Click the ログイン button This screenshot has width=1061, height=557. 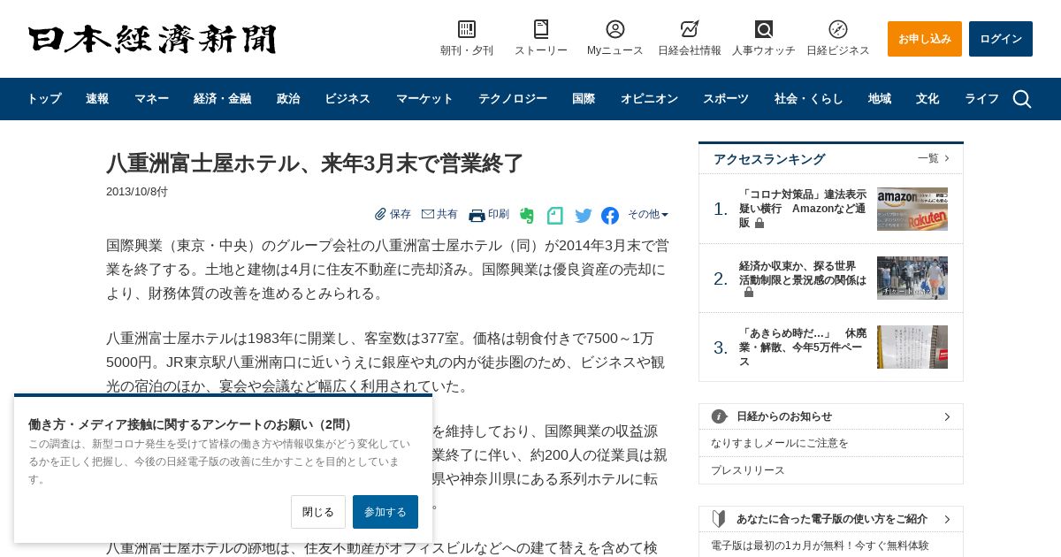1001,39
